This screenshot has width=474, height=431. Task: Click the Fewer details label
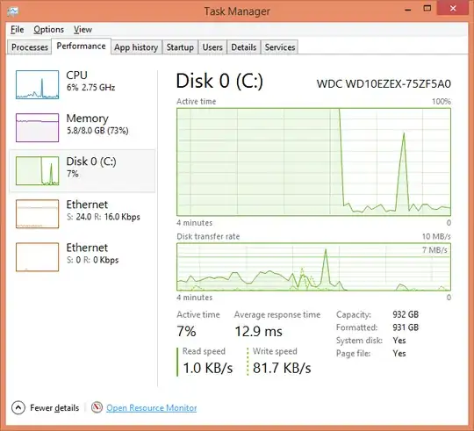tap(54, 407)
